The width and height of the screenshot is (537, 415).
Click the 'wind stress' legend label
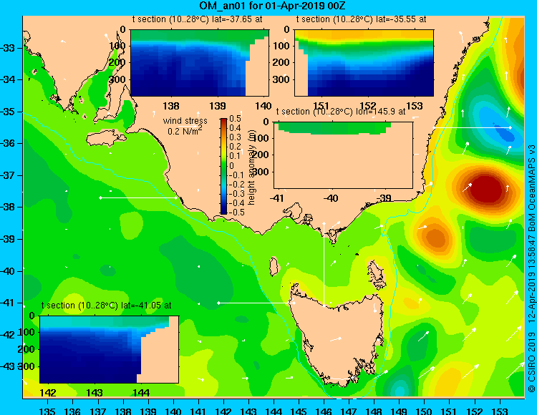point(185,121)
